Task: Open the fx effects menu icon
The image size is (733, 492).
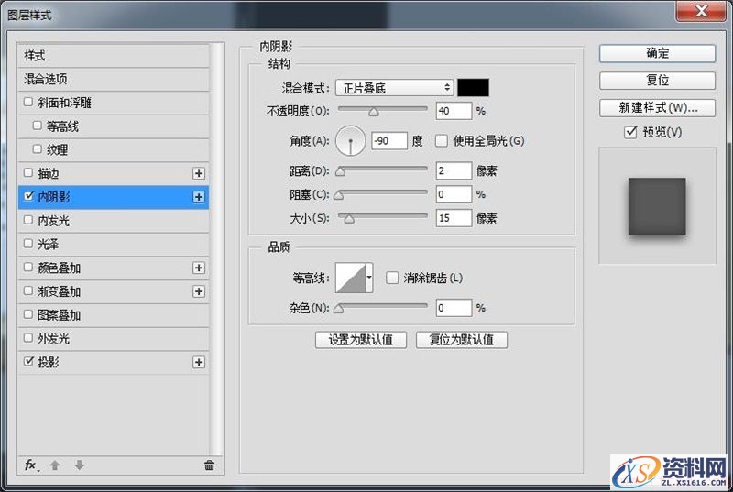Action: click(x=31, y=465)
